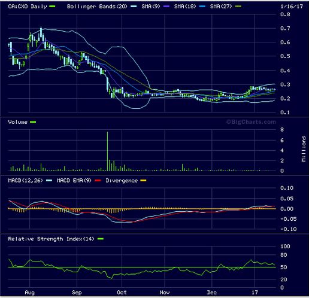This screenshot has height=298, width=309.
Task: Click the Bollinger Bands(20) legend label
Action: (x=97, y=7)
